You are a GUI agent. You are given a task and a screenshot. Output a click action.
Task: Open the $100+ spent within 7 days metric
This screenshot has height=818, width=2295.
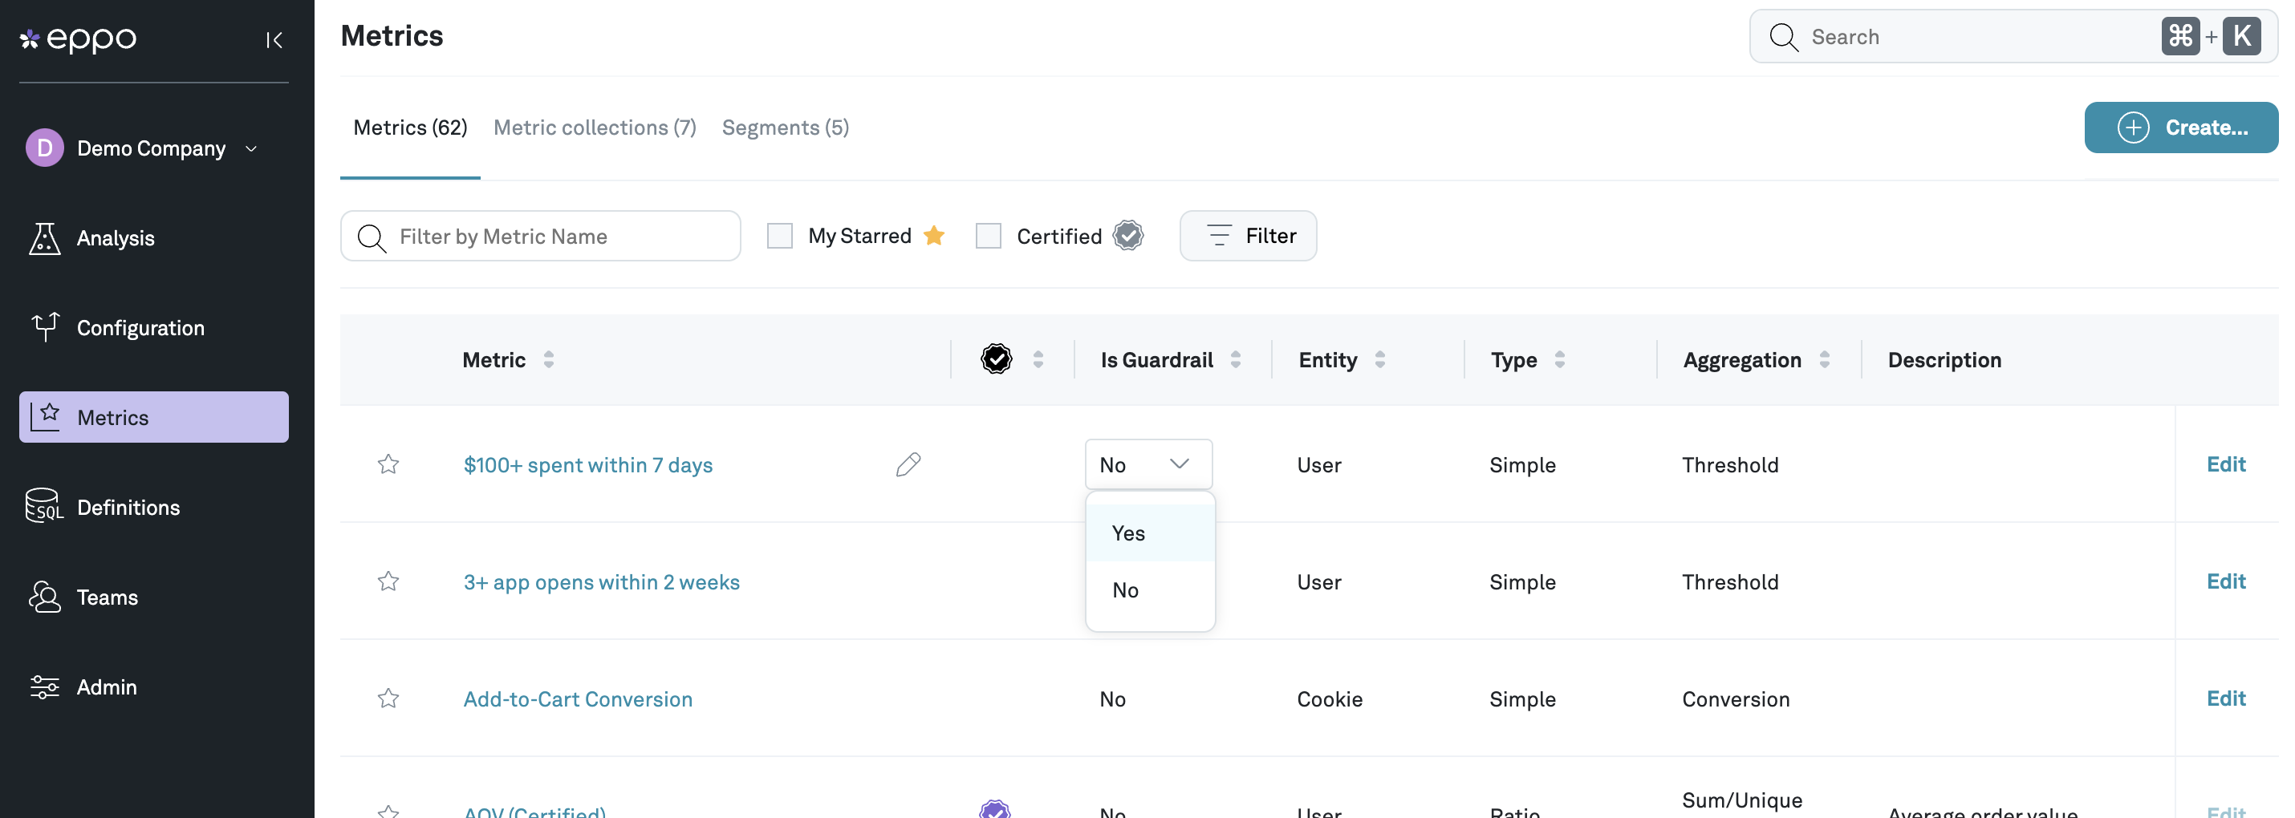pos(588,464)
